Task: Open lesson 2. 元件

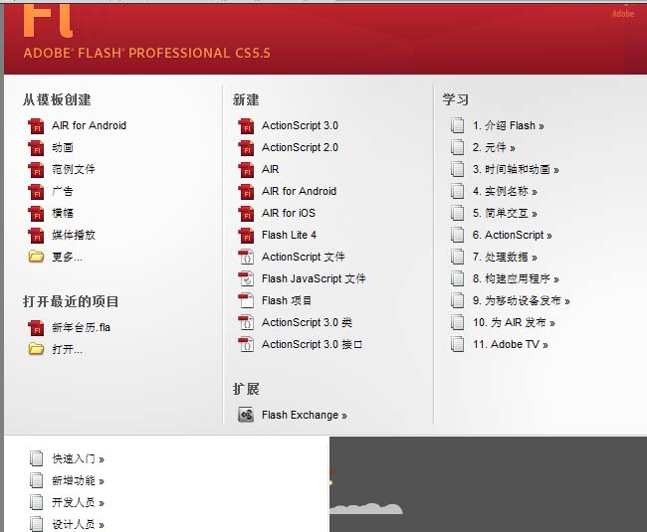Action: point(494,147)
